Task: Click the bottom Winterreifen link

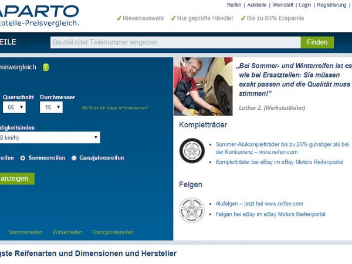Action: [x=67, y=232]
